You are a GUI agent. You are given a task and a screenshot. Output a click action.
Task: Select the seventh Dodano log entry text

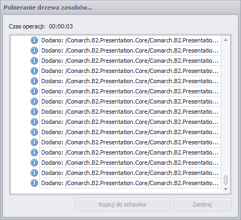(x=130, y=101)
